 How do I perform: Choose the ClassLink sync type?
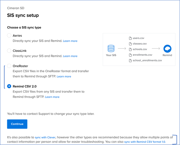coord(9,51)
